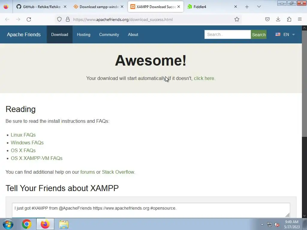The image size is (307, 230).
Task: Close the Download xampp-windows tab
Action: pos(122,7)
